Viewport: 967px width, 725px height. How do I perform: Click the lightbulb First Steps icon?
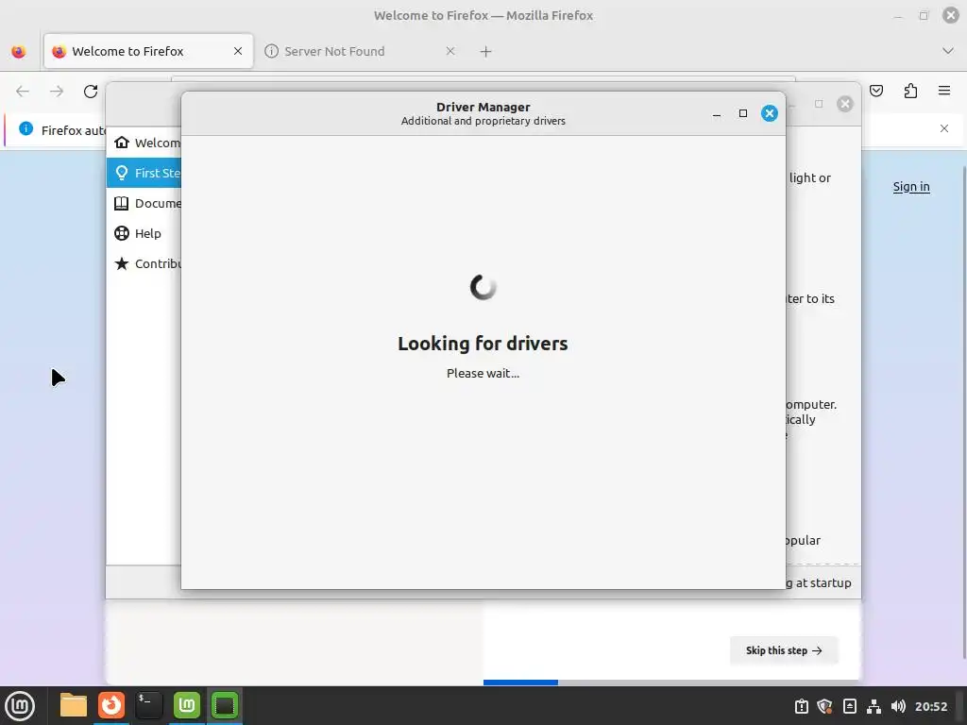[x=122, y=173]
